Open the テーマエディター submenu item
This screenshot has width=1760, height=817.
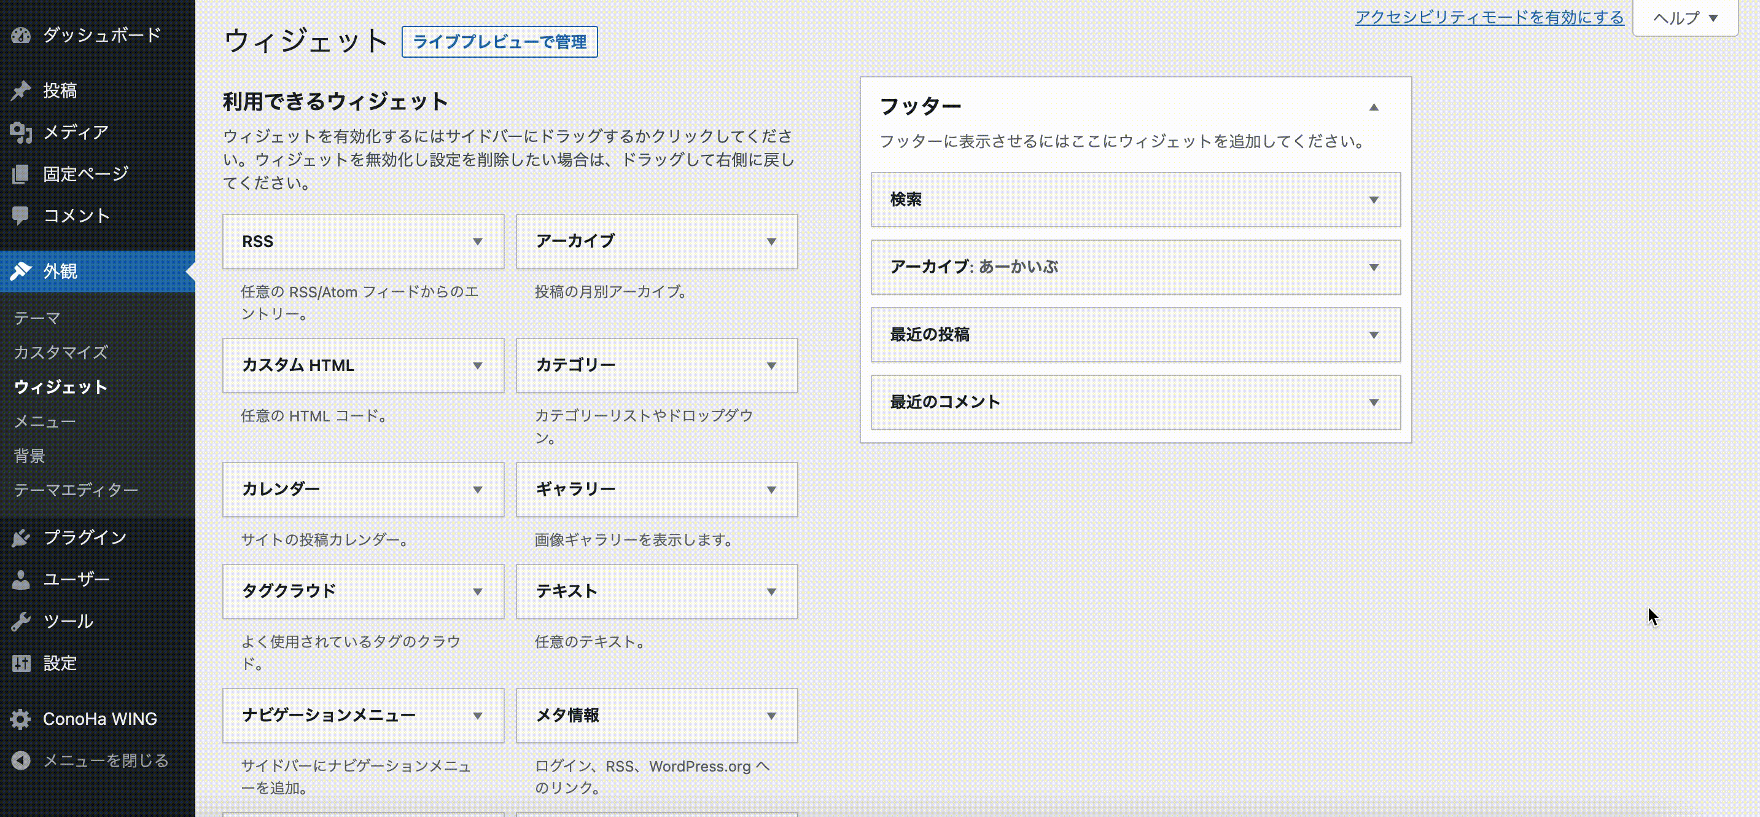[76, 490]
